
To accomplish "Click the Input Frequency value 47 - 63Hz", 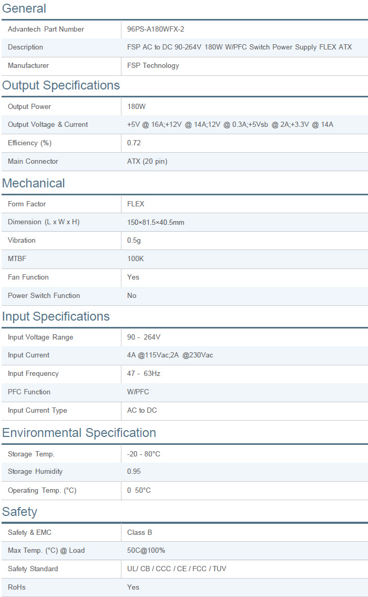I will [x=144, y=374].
